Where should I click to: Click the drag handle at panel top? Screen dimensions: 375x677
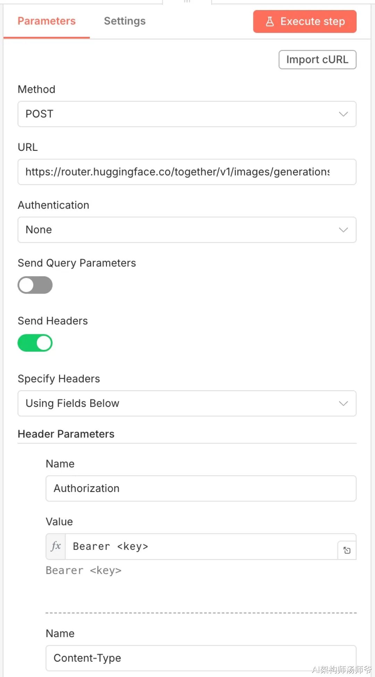pos(187,1)
